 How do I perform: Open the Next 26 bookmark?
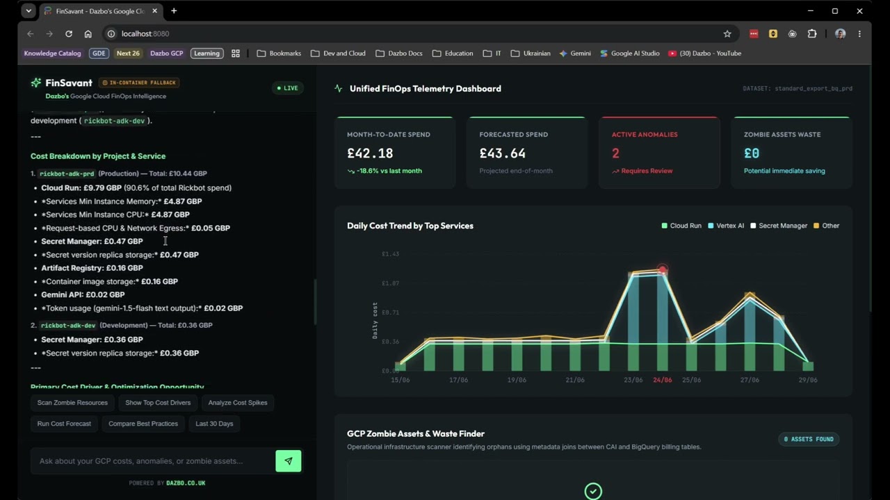[x=128, y=53]
